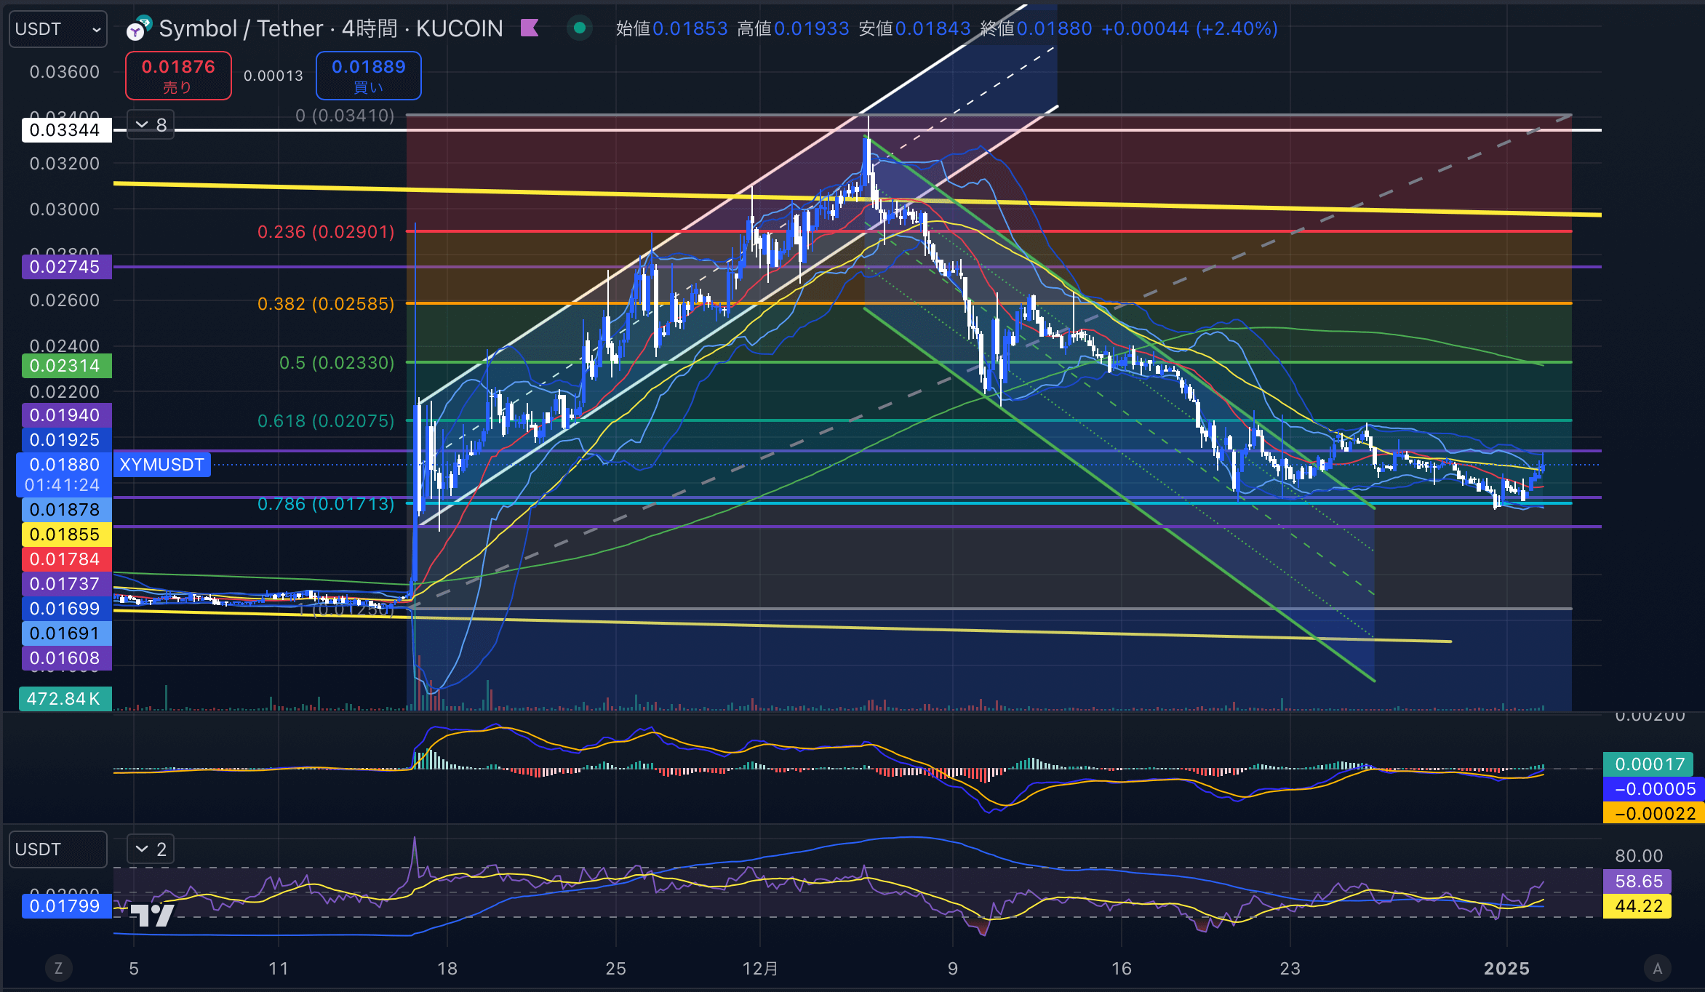Click the 0.618 (0.02075) Fibonacci label
The height and width of the screenshot is (992, 1705).
click(326, 421)
